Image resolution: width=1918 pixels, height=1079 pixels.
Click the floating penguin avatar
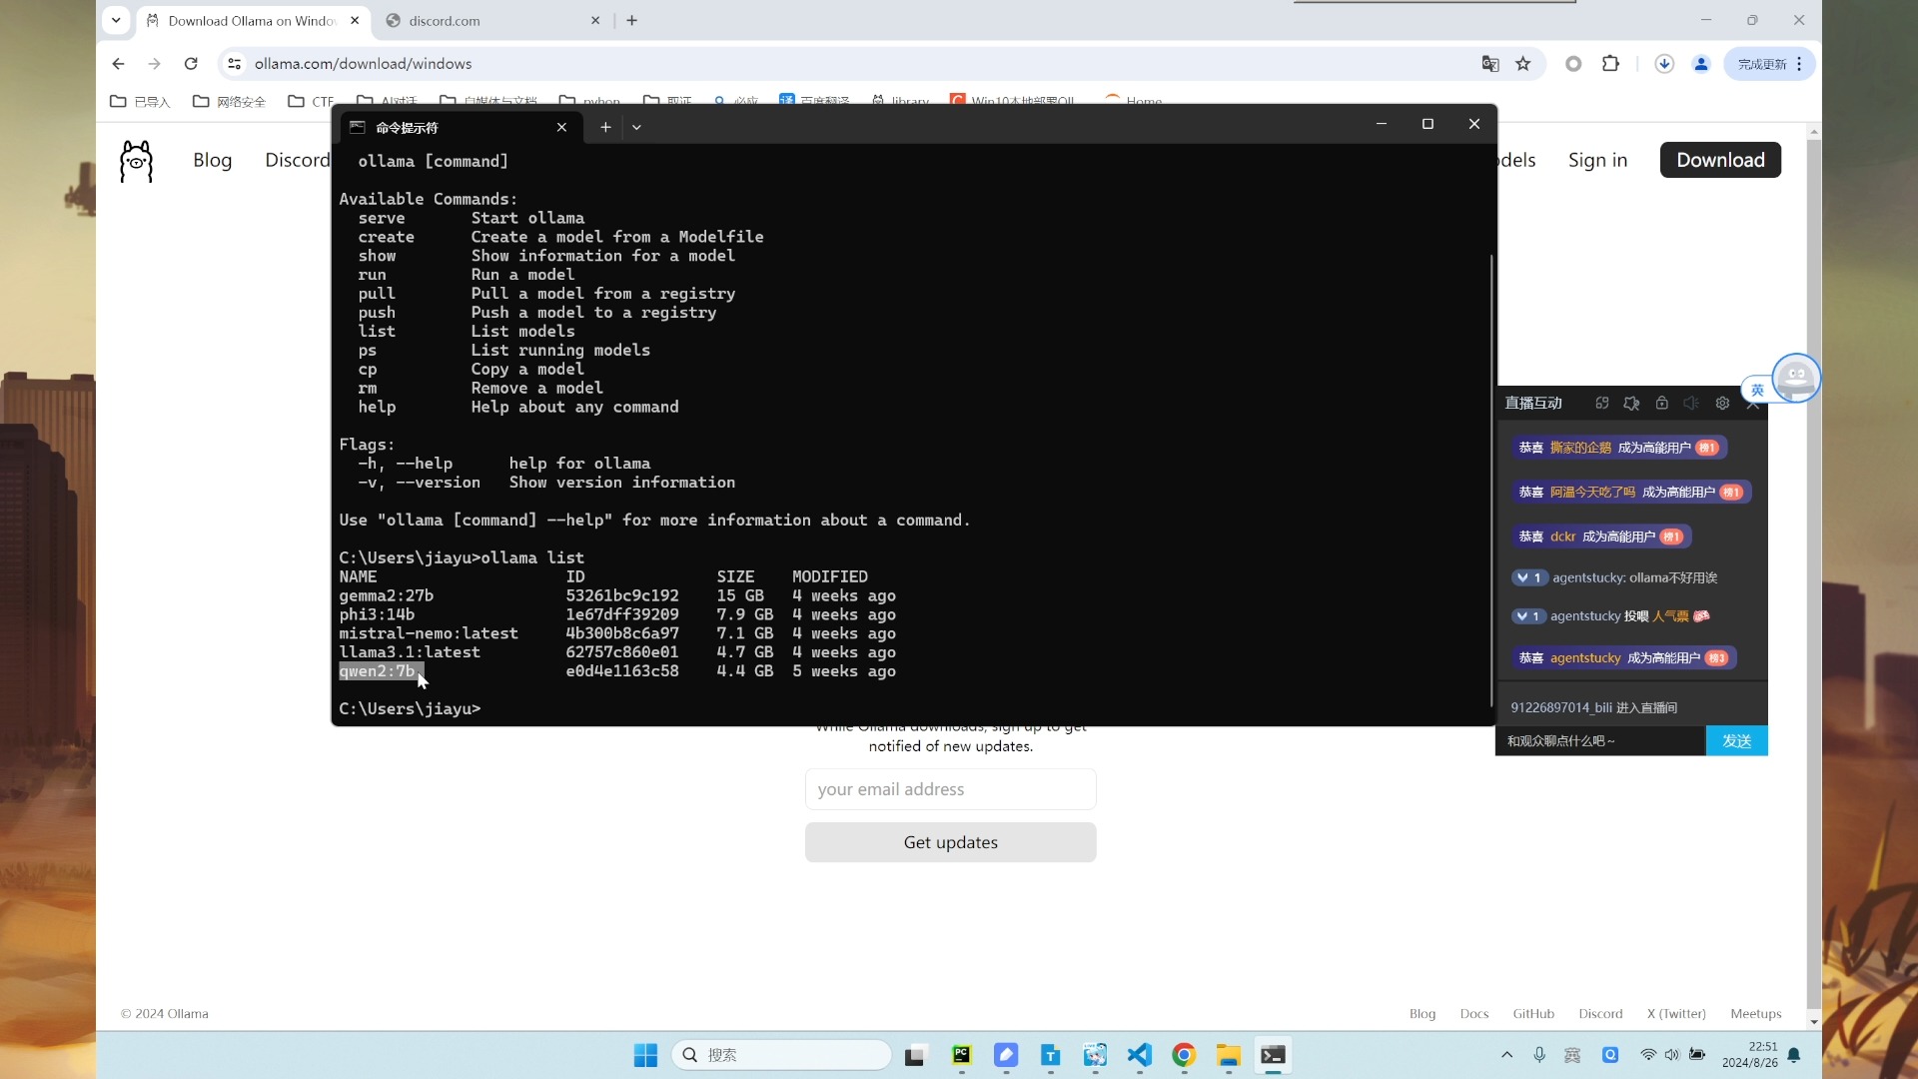click(x=1796, y=378)
